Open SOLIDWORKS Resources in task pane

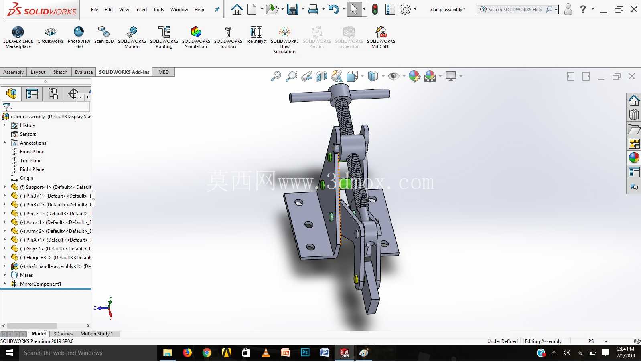634,100
